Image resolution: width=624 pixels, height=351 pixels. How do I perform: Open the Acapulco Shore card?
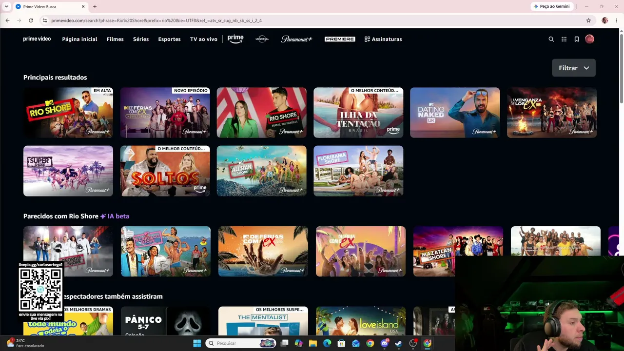(x=166, y=251)
